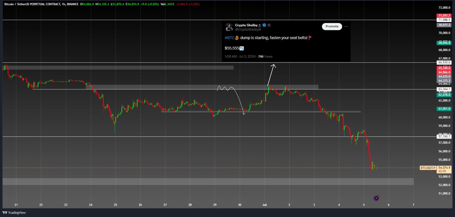455x217 pixels.
Task: Click the 51,000.0 price scale value
Action: 444,194
